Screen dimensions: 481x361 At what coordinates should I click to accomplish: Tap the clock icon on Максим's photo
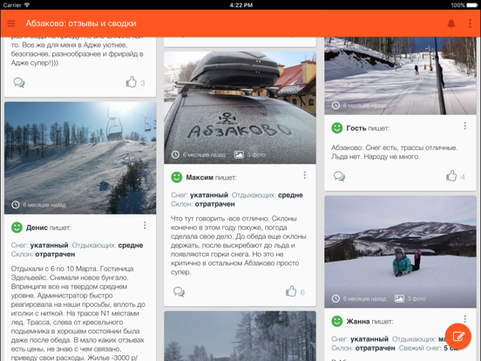(175, 154)
